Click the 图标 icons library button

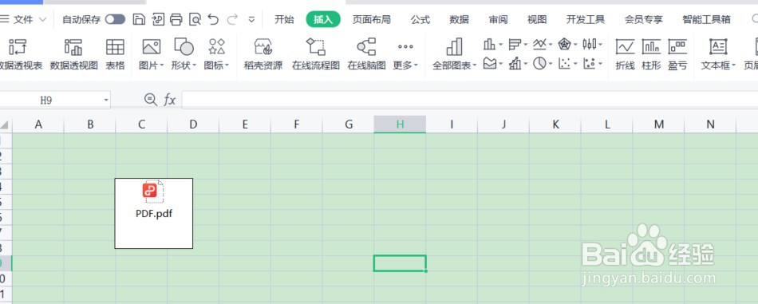(216, 54)
